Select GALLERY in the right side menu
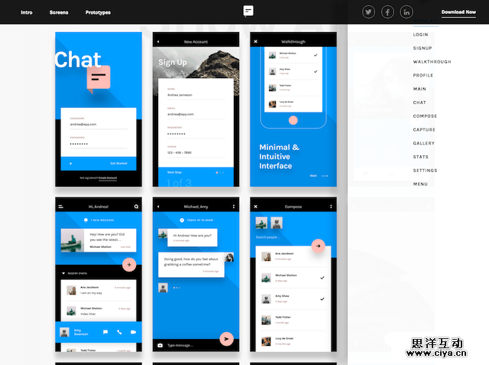 tap(424, 143)
